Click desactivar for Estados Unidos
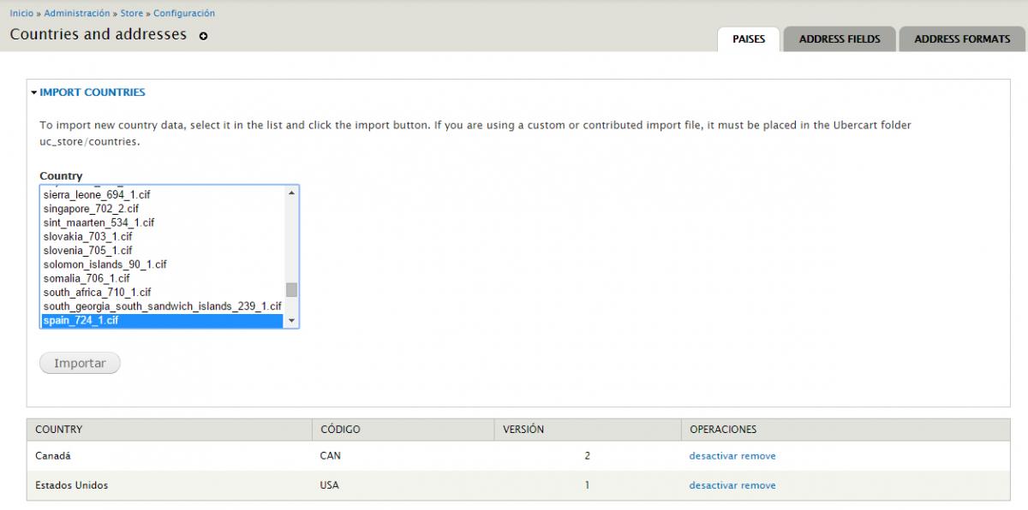 [x=712, y=484]
